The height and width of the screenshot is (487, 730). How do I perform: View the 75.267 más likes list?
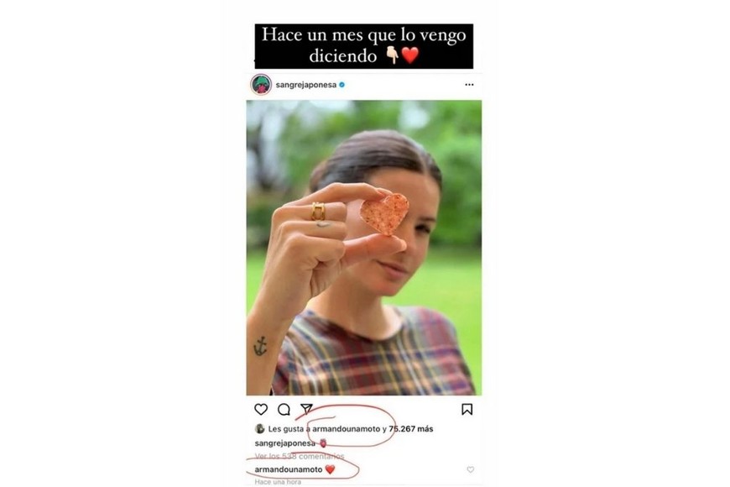point(411,429)
